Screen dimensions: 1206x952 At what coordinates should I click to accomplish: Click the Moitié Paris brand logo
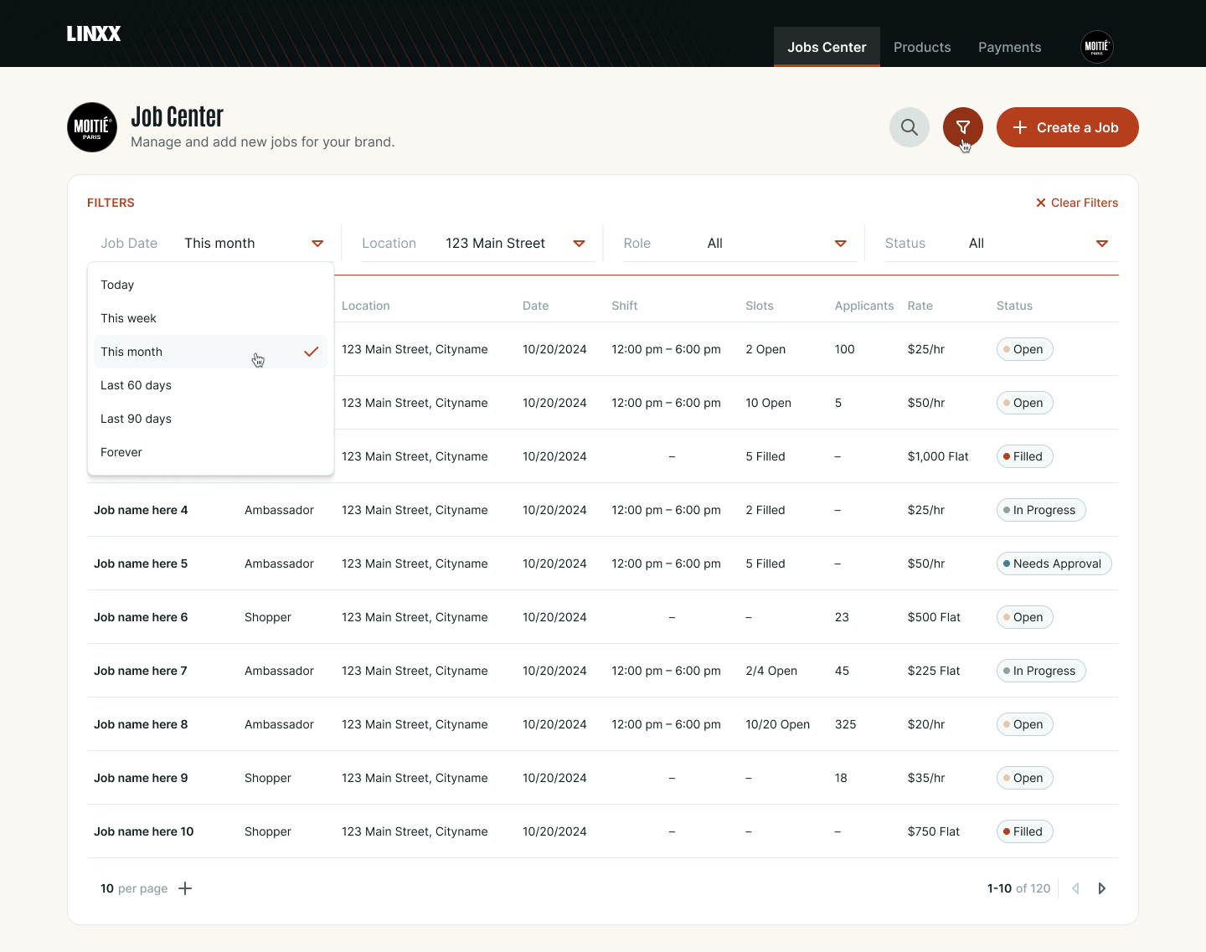coord(92,127)
